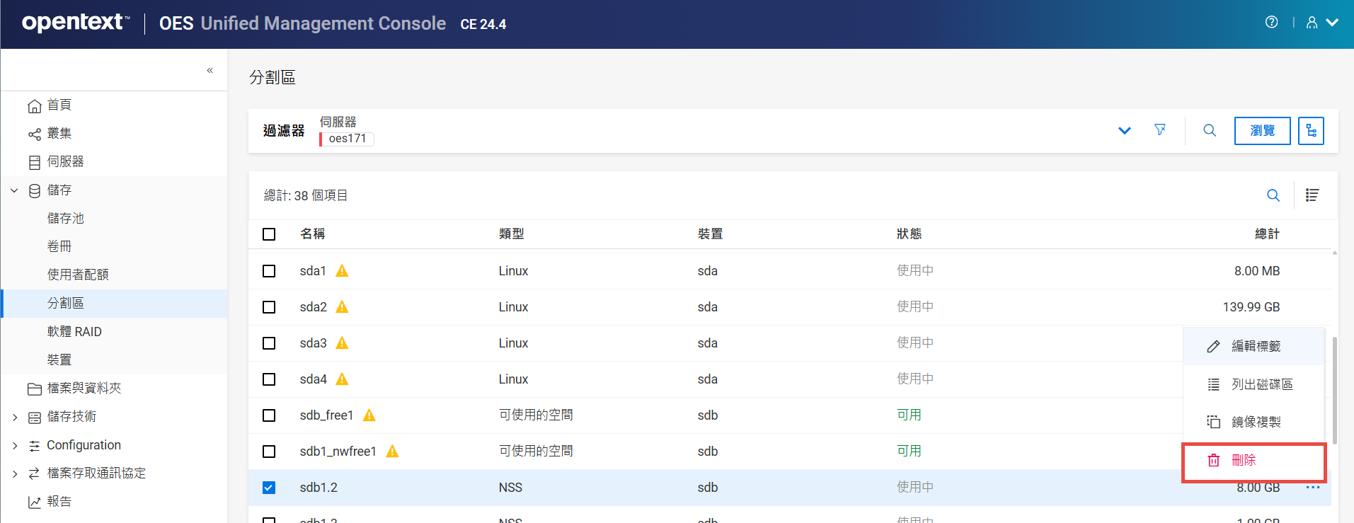
Task: Sort by the 類型 column header
Action: pos(511,234)
